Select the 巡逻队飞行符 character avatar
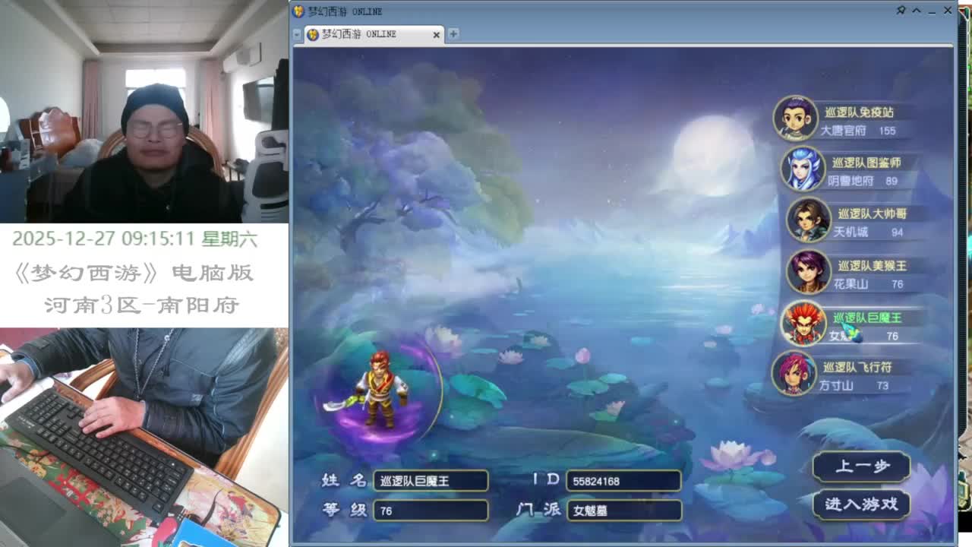 coord(794,373)
